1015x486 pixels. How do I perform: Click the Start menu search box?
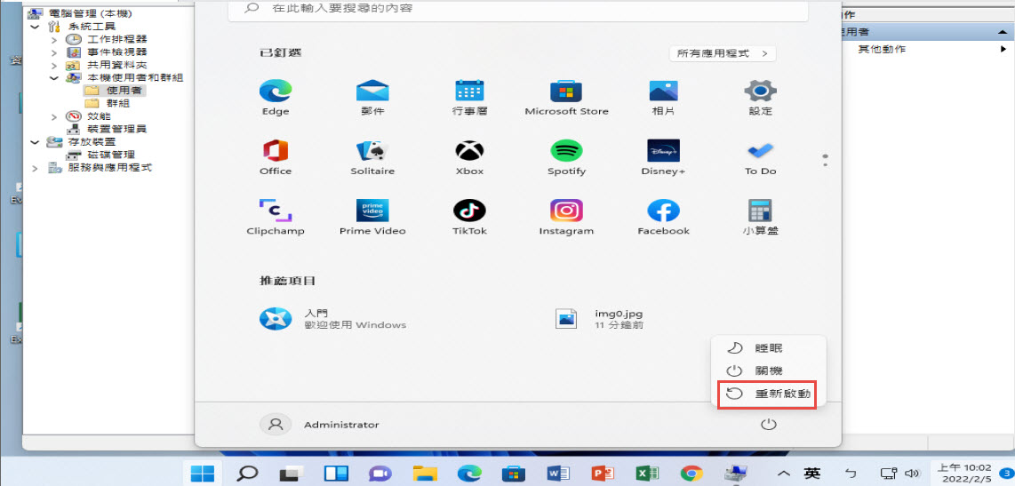pos(518,9)
